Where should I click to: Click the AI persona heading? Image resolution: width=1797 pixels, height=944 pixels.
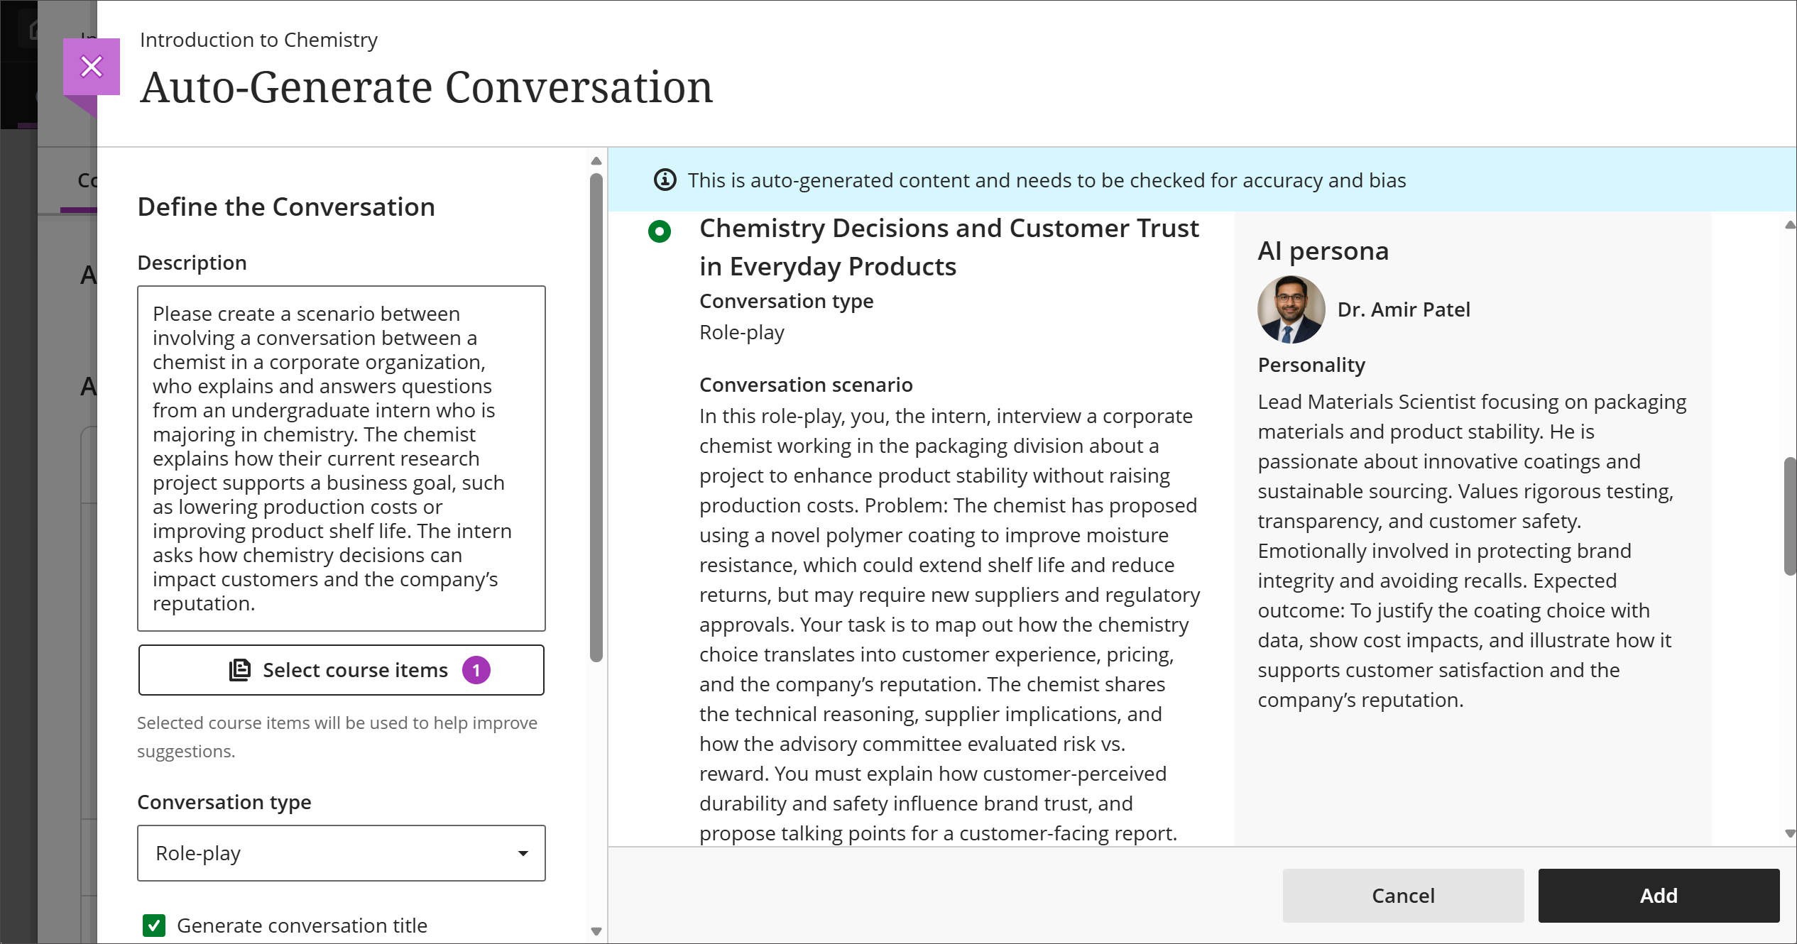1323,251
